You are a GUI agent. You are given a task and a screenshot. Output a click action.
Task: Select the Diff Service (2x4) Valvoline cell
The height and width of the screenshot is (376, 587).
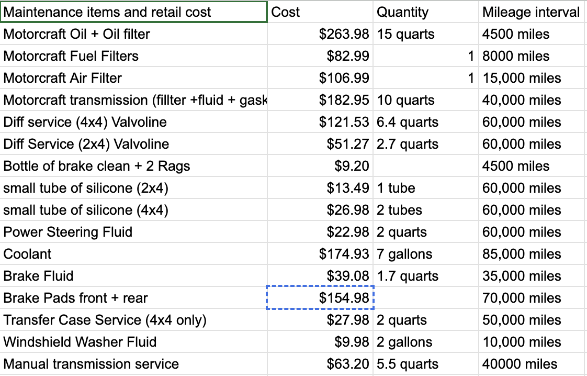133,144
